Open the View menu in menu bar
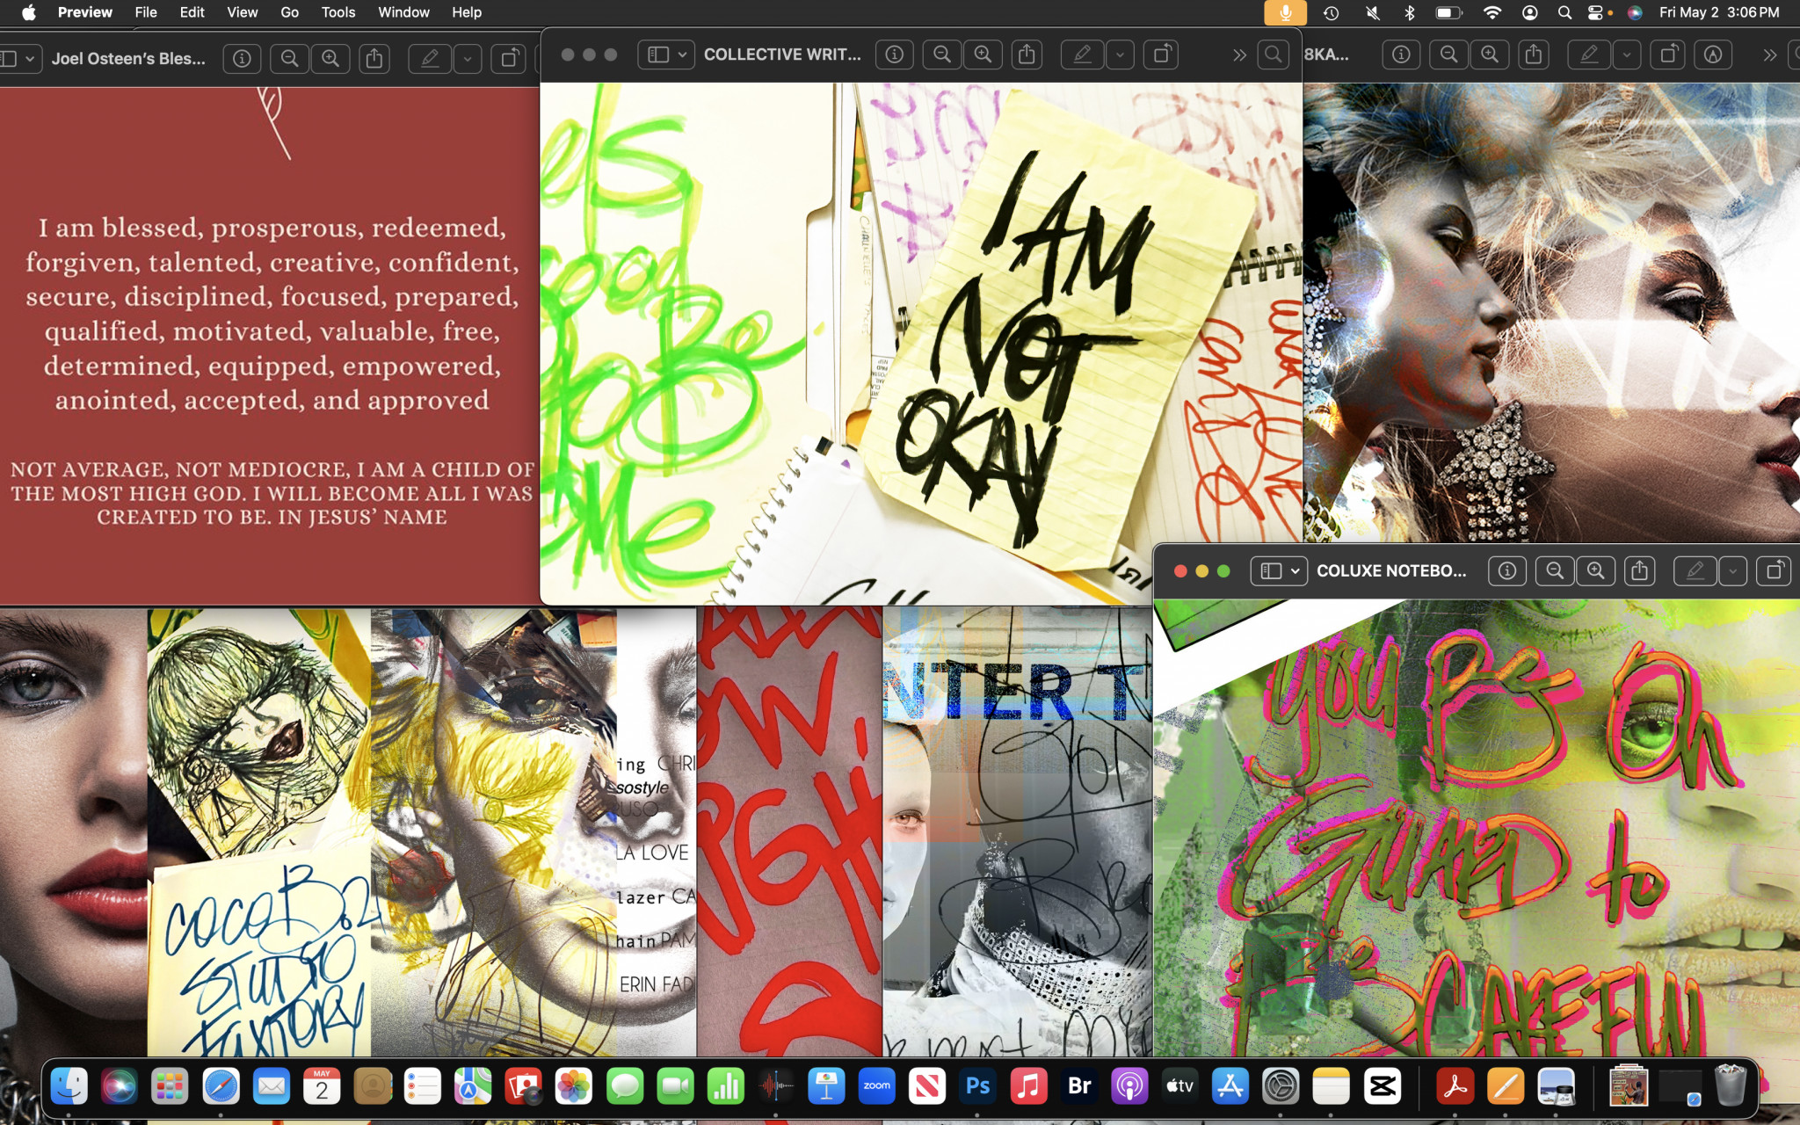The height and width of the screenshot is (1125, 1800). coord(242,12)
